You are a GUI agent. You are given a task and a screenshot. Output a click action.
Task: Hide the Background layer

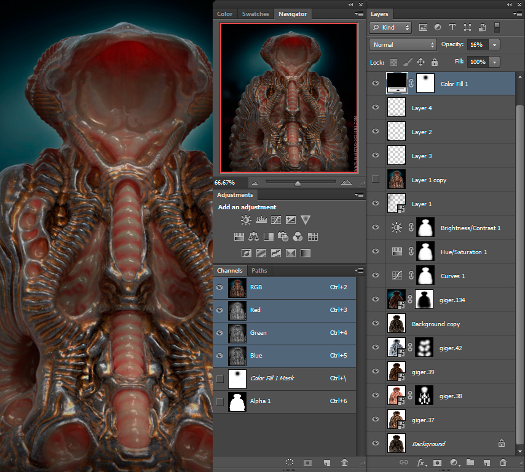pos(376,443)
